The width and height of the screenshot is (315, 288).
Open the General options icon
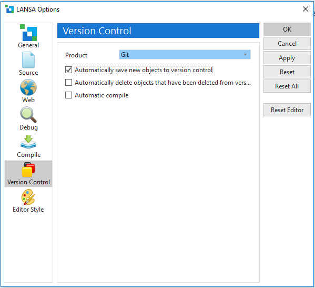pos(28,33)
